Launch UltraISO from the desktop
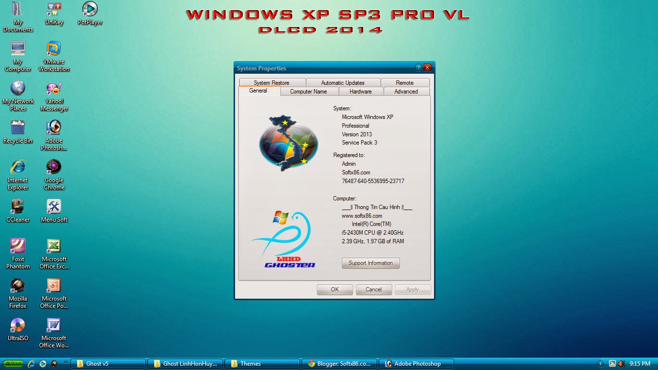Screen dimensions: 658x370 pos(18,330)
